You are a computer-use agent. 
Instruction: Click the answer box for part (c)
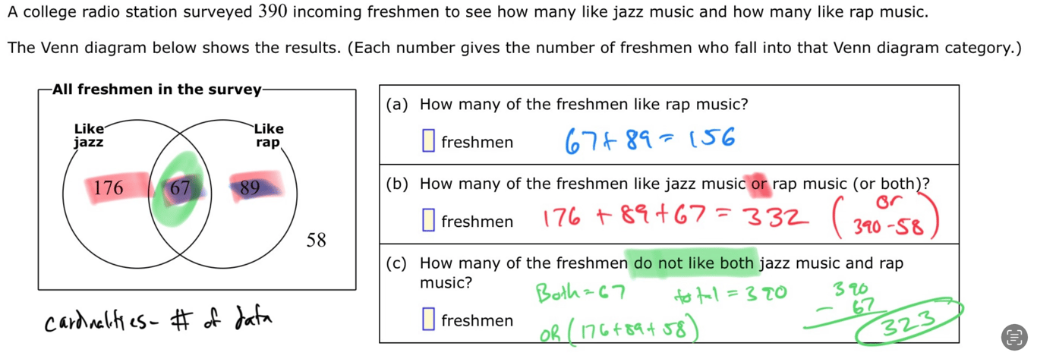pyautogui.click(x=428, y=320)
